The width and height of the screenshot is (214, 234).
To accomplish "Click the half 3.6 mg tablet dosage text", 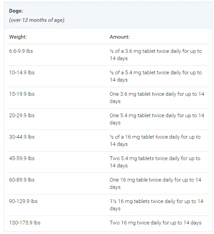I will click(156, 54).
